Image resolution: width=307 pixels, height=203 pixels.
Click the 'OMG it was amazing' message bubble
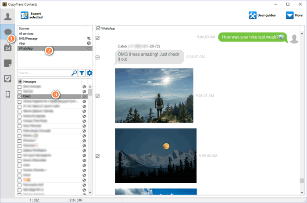[149, 57]
